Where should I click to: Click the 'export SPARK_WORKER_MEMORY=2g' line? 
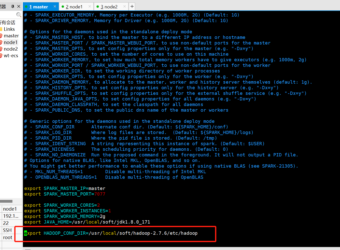(65, 216)
